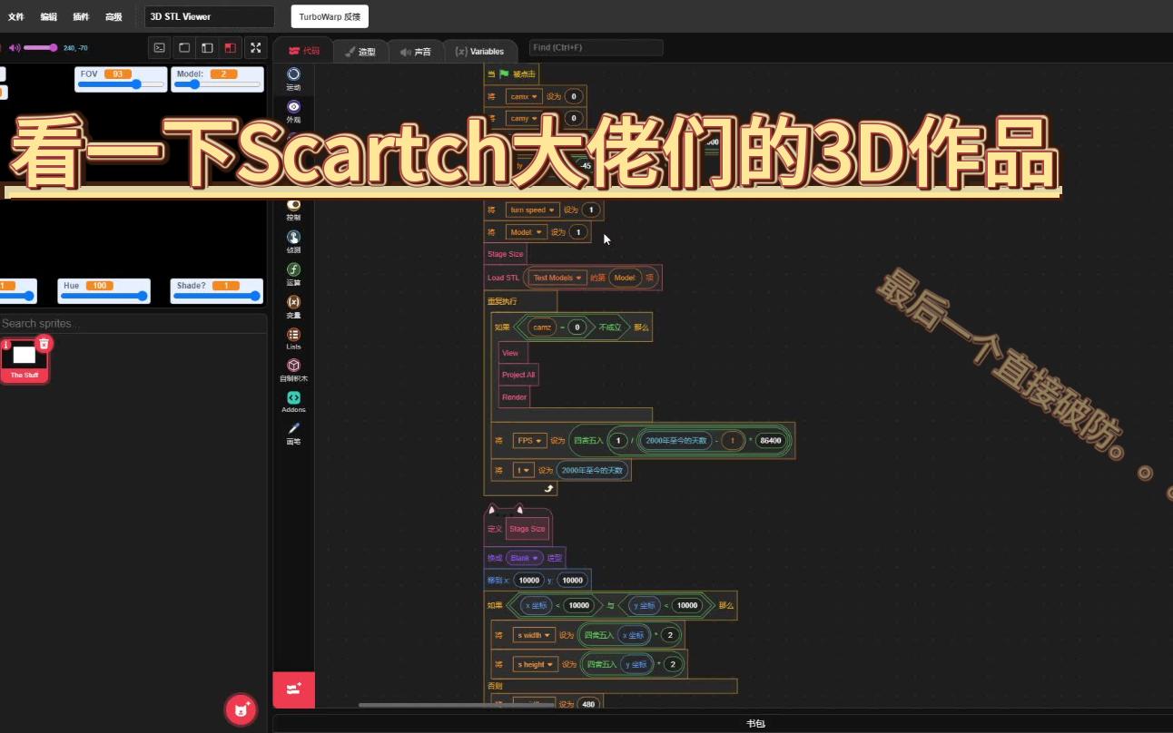Image resolution: width=1173 pixels, height=733 pixels.
Task: Open the 文件 (File) menu
Action: tap(15, 16)
